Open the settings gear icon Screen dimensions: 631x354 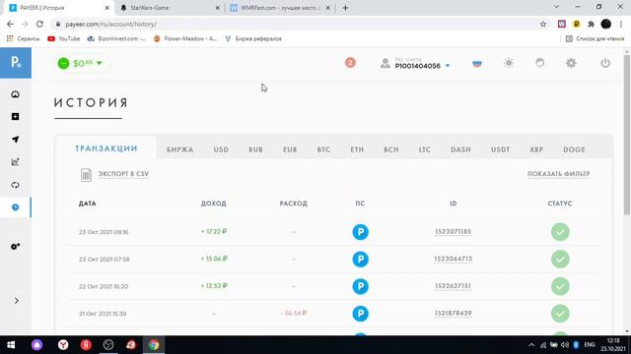571,63
